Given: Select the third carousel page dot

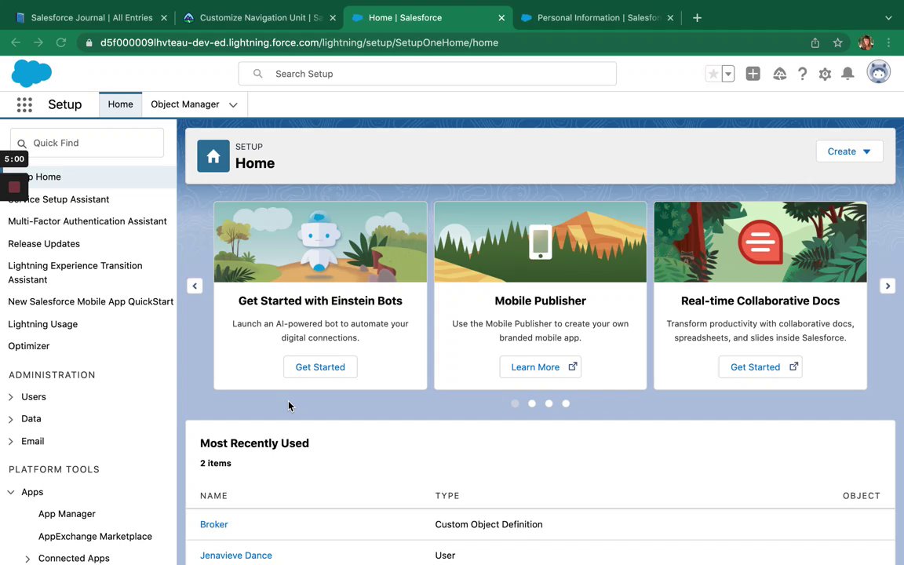Looking at the screenshot, I should (549, 403).
